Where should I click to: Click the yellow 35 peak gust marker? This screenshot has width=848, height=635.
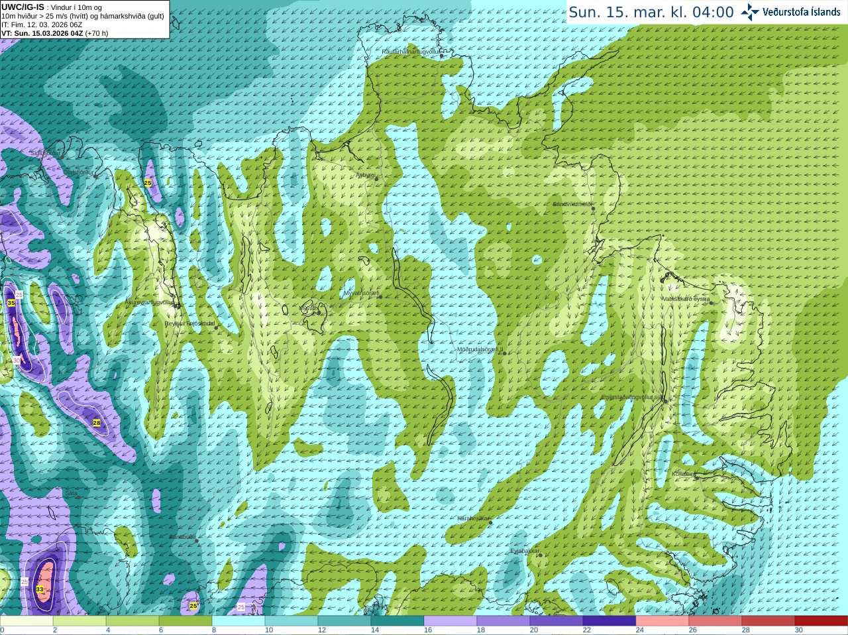[x=11, y=303]
